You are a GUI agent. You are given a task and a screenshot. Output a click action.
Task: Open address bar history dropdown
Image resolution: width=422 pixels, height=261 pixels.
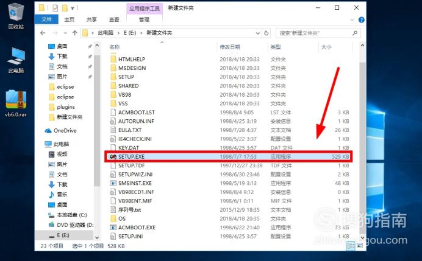[258, 33]
